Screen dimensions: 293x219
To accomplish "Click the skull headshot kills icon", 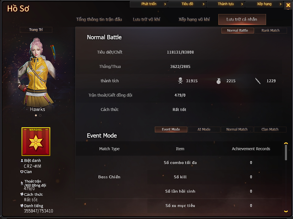I will click(x=180, y=81).
